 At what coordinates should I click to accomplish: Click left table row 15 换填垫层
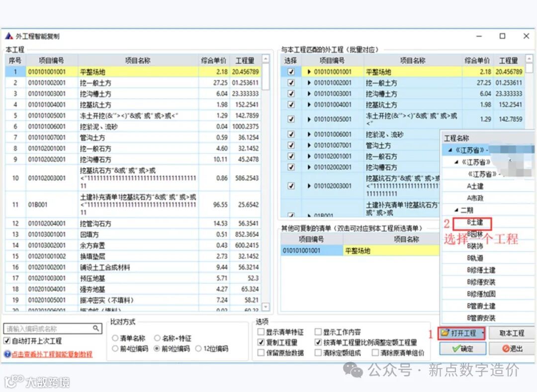coord(133,256)
